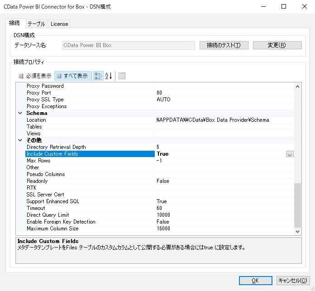Click the scrollbar down arrow in property grid
This screenshot has width=315, height=291.
click(297, 232)
